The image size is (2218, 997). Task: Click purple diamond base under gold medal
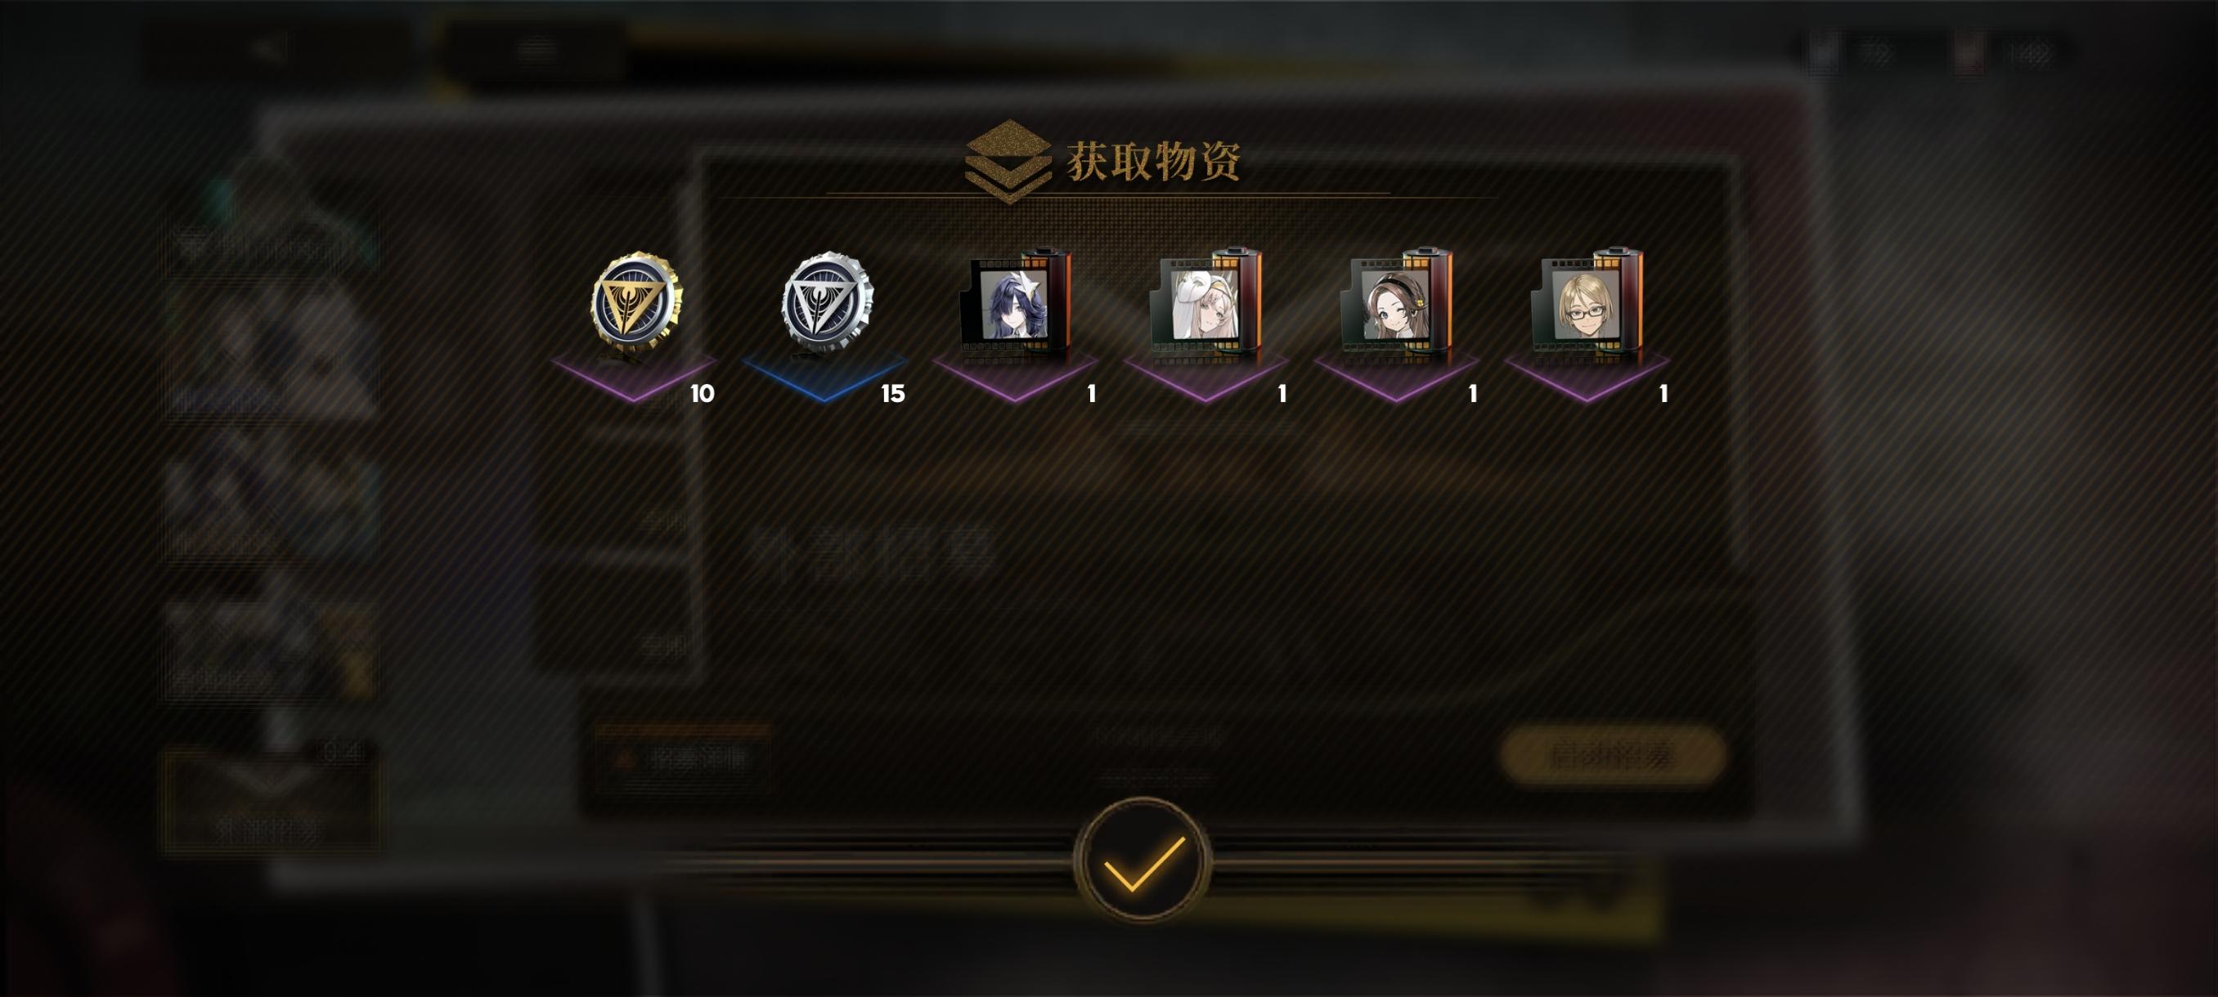tap(634, 376)
